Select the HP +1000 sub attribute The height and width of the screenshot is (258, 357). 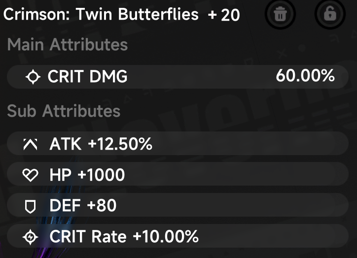coord(178,174)
